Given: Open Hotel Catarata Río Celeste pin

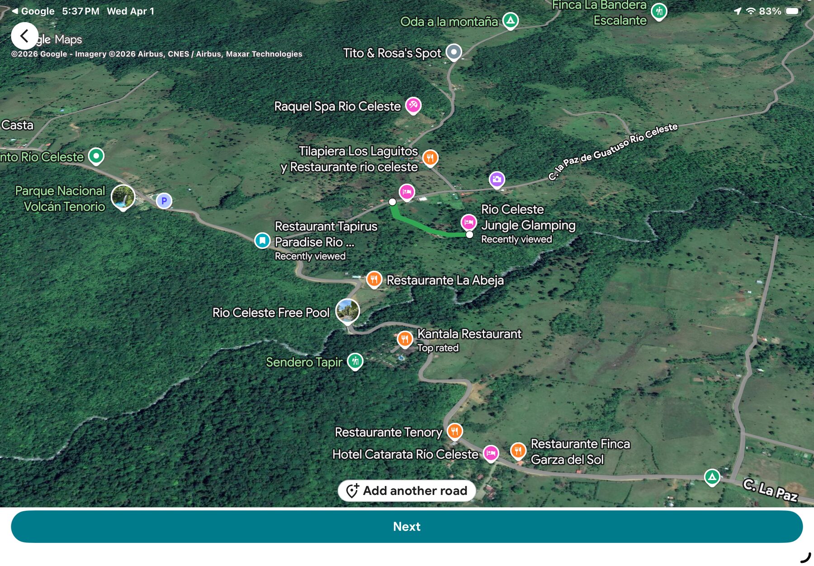Looking at the screenshot, I should click(491, 453).
